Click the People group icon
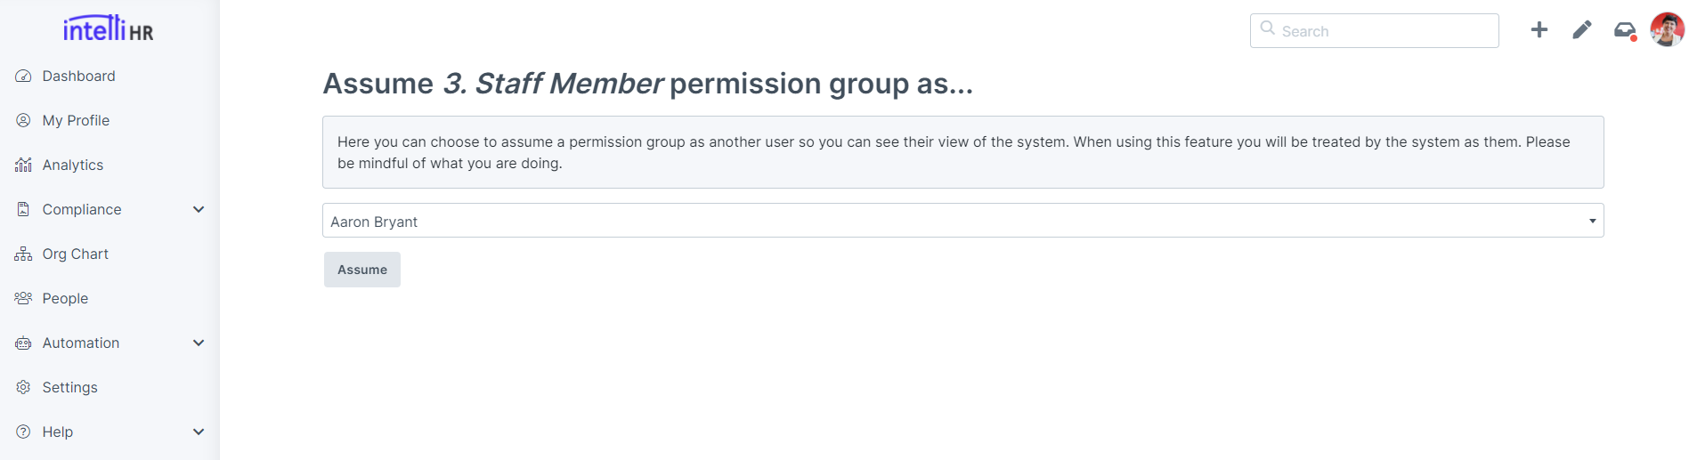The image size is (1689, 460). [23, 299]
